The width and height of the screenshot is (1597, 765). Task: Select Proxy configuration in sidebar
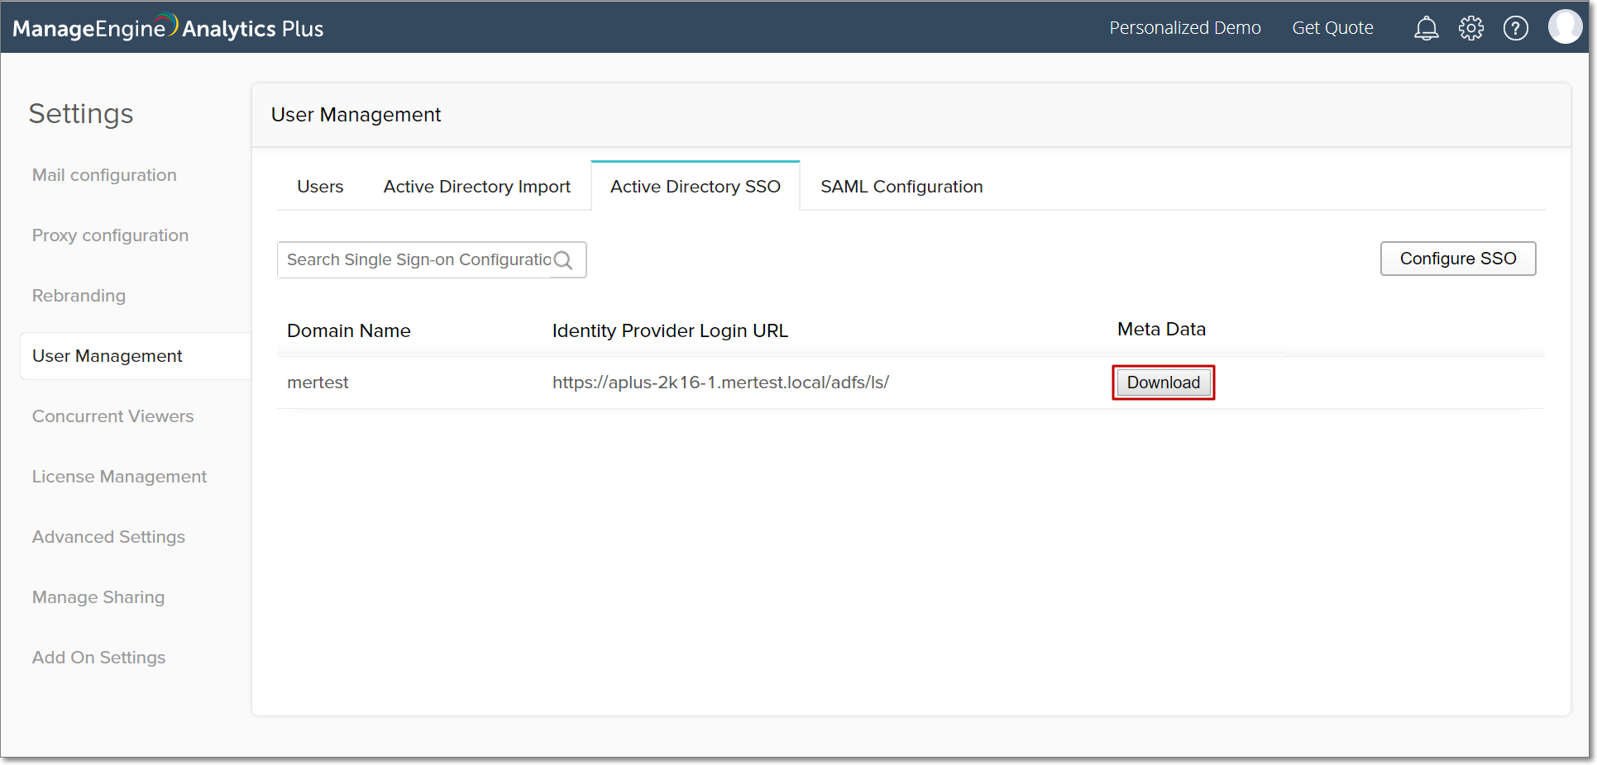110,235
